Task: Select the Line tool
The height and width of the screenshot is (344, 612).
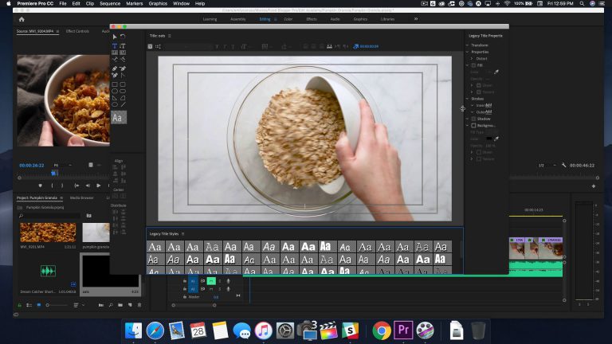Action: tap(123, 104)
